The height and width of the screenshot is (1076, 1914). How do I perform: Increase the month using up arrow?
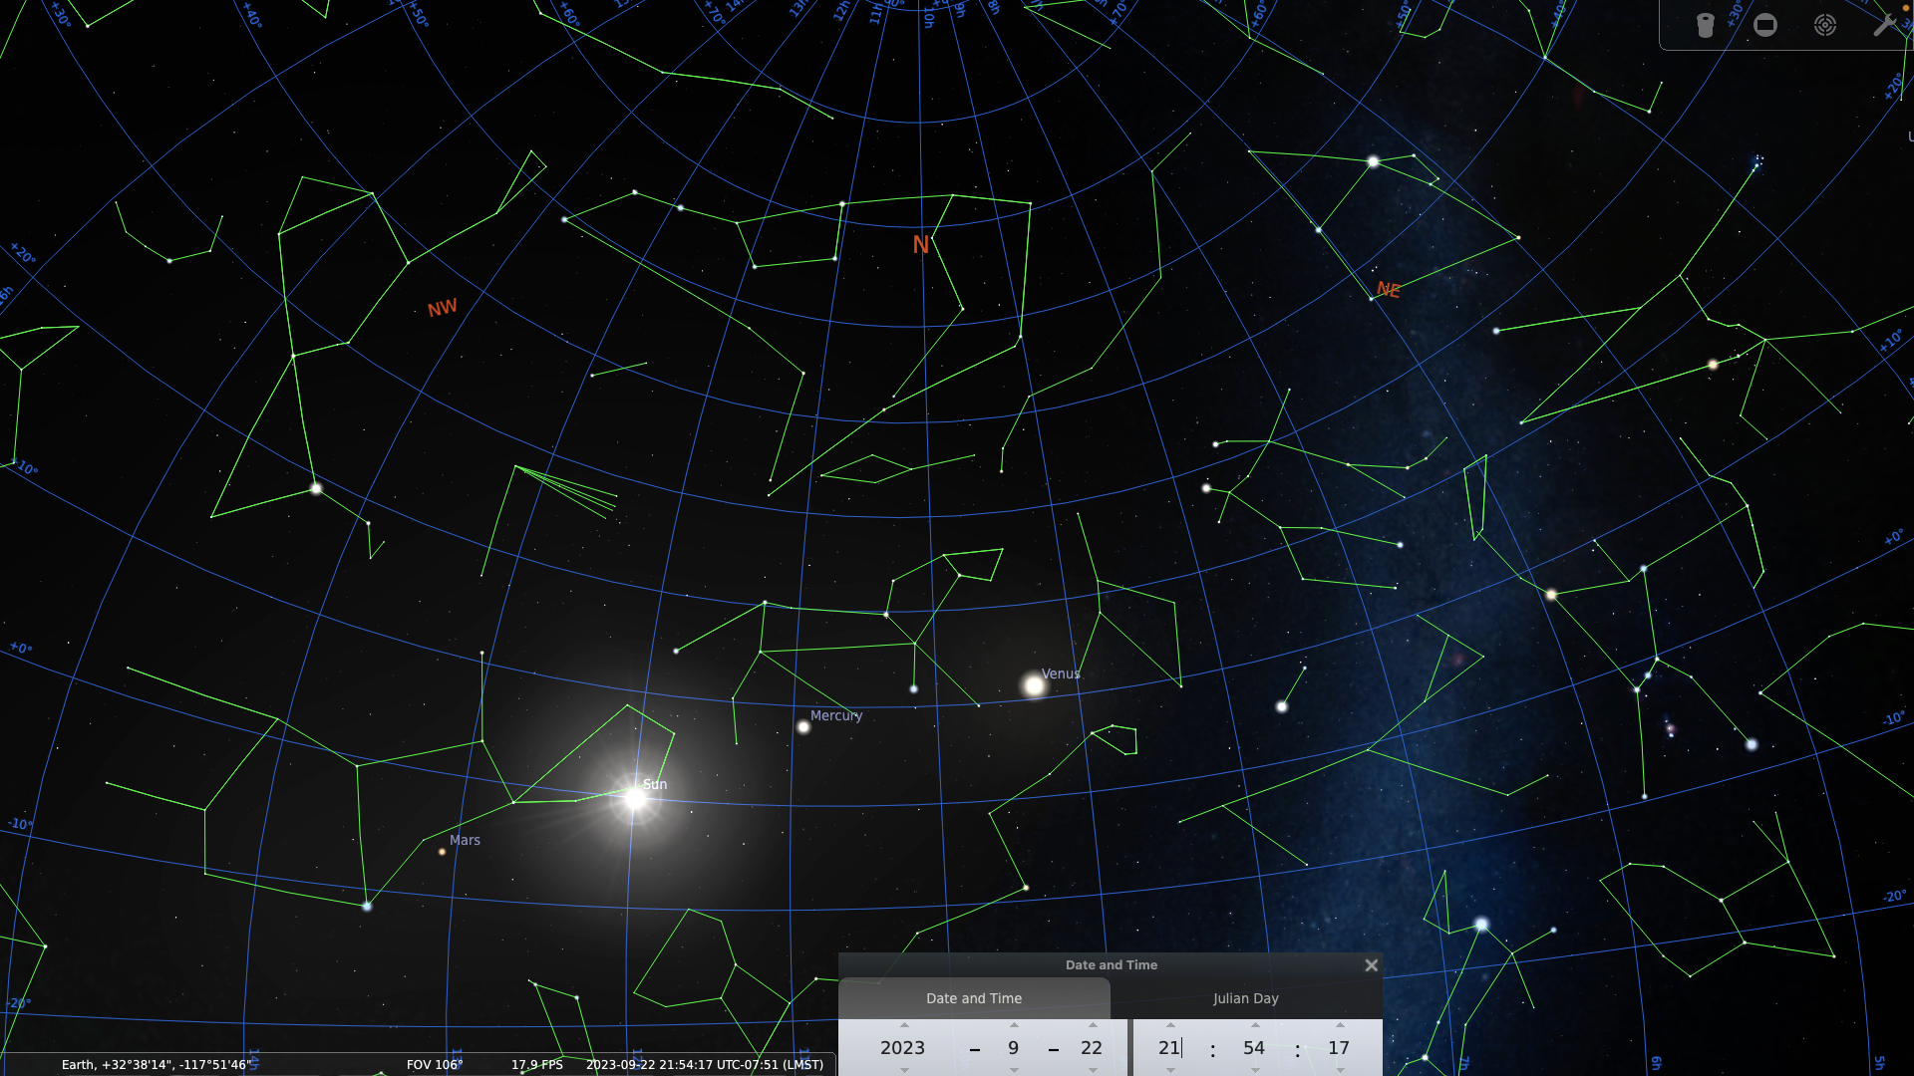[1014, 1025]
